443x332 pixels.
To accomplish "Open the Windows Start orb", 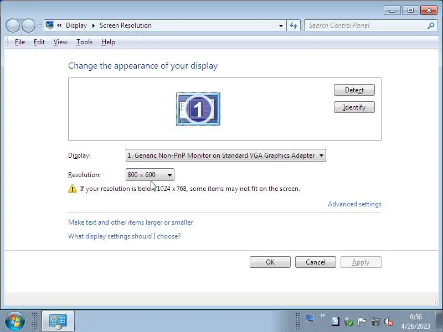I will tap(14, 321).
